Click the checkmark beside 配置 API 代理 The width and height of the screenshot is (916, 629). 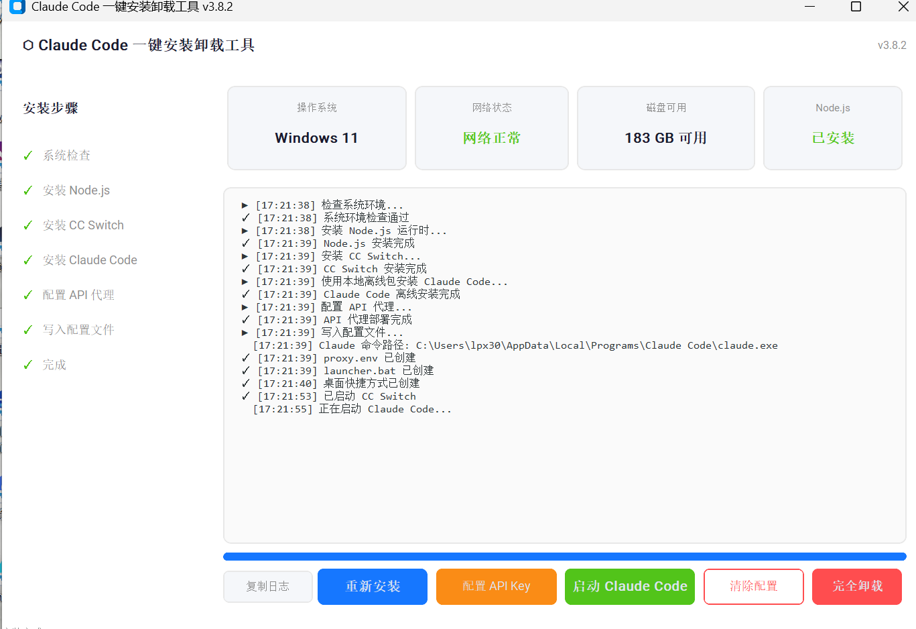[28, 295]
